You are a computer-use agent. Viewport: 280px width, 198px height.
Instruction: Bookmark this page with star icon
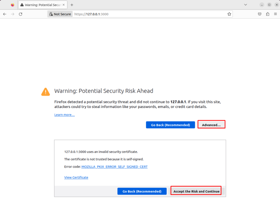coord(229,14)
